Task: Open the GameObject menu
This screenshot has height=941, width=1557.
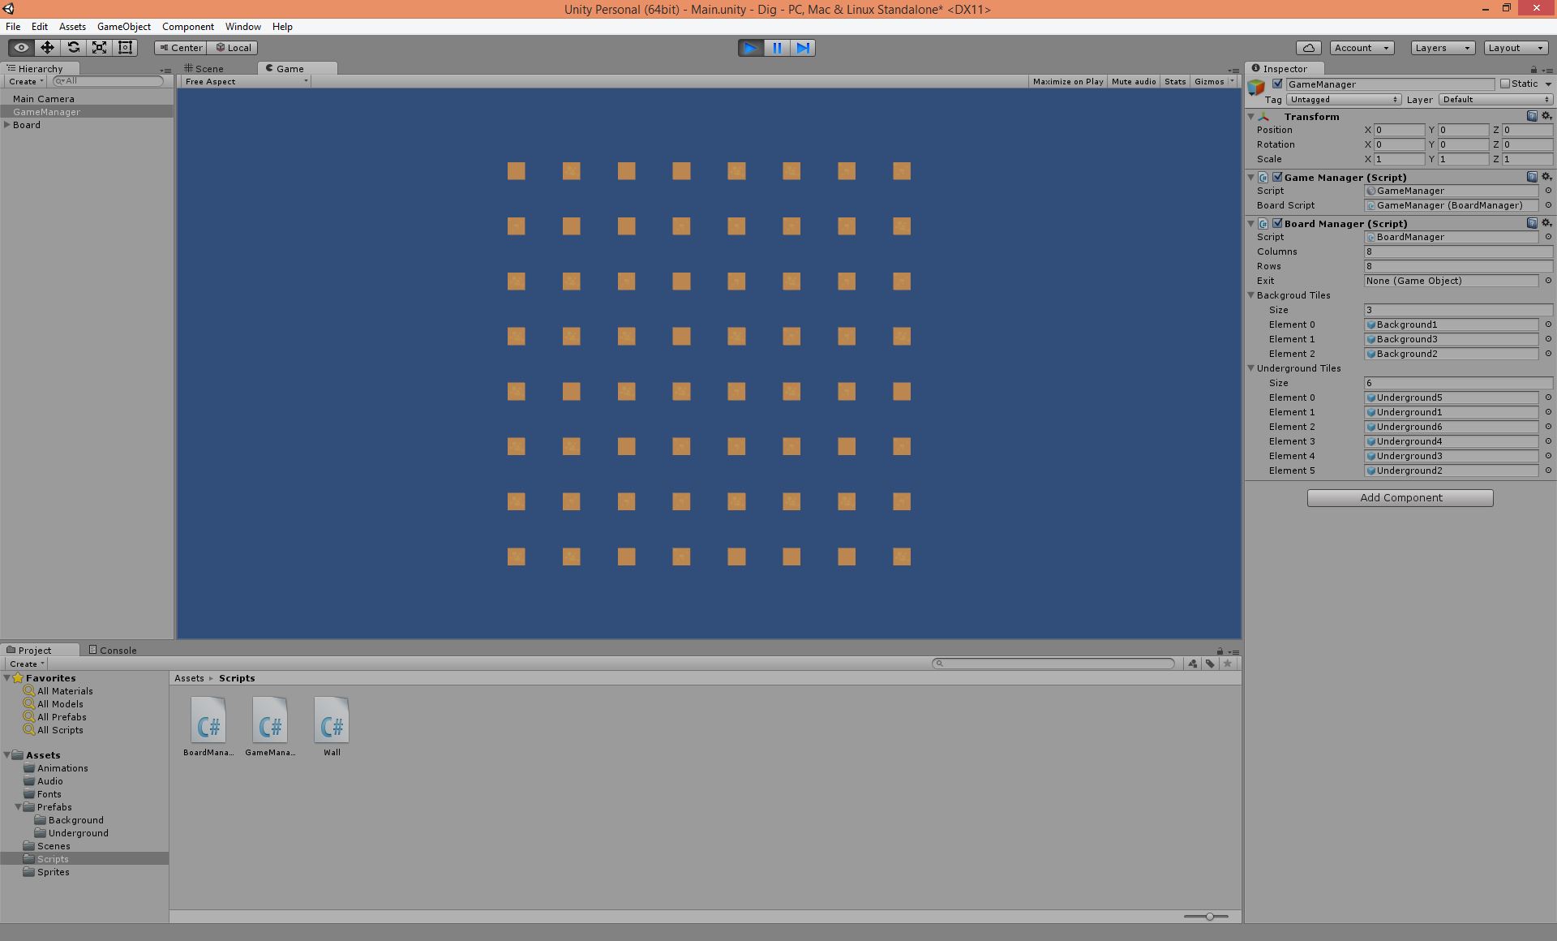Action: pos(123,26)
